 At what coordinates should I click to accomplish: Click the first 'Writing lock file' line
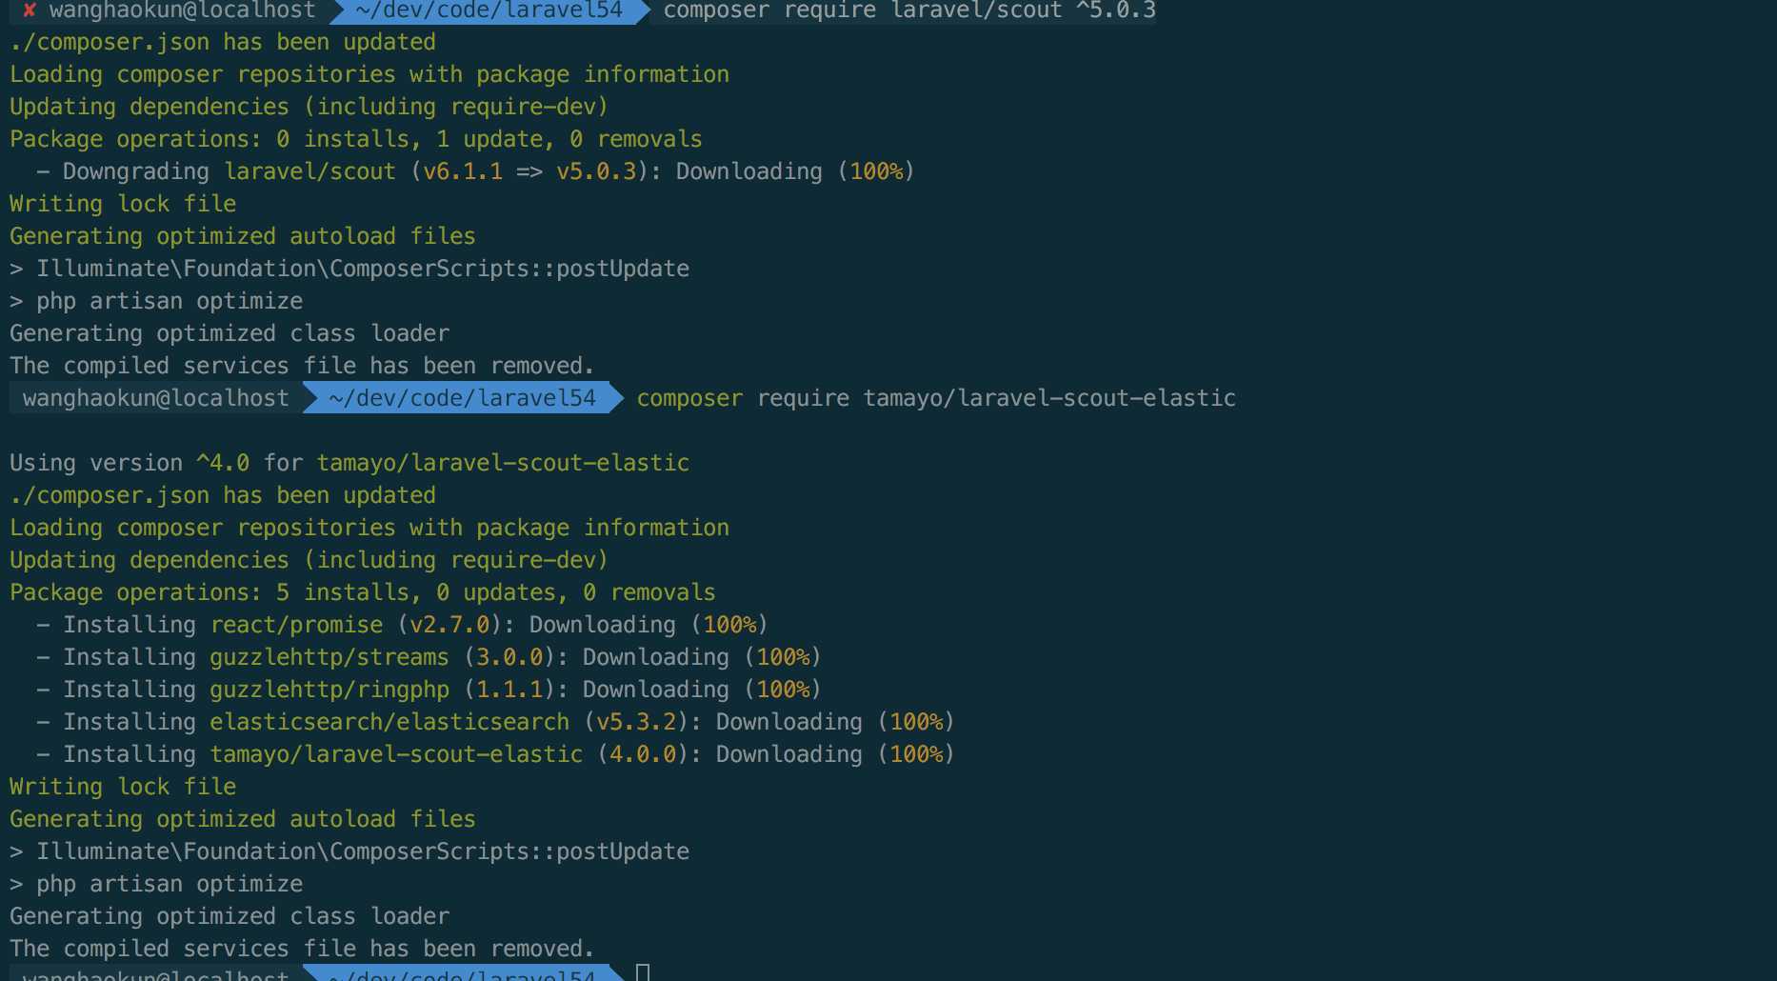[x=123, y=204]
